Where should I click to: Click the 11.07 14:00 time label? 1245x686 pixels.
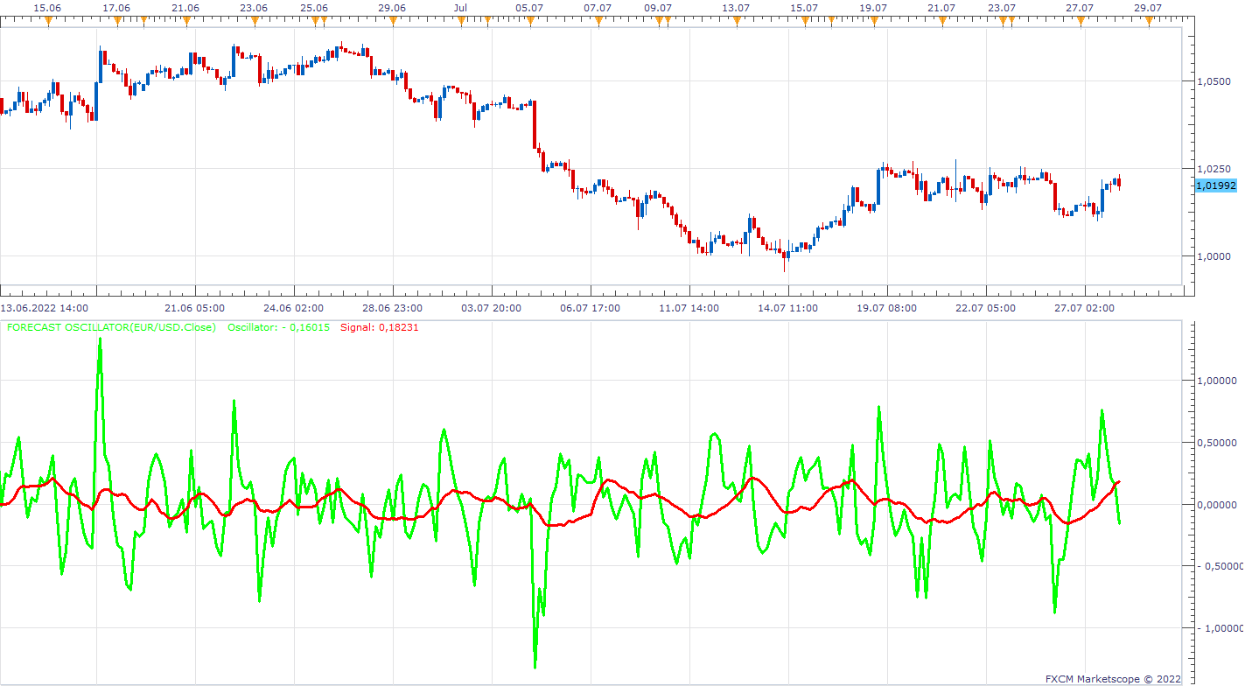[689, 308]
